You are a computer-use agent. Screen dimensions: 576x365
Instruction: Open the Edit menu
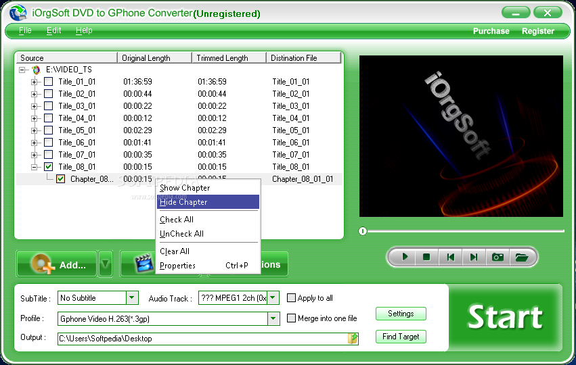[x=53, y=30]
